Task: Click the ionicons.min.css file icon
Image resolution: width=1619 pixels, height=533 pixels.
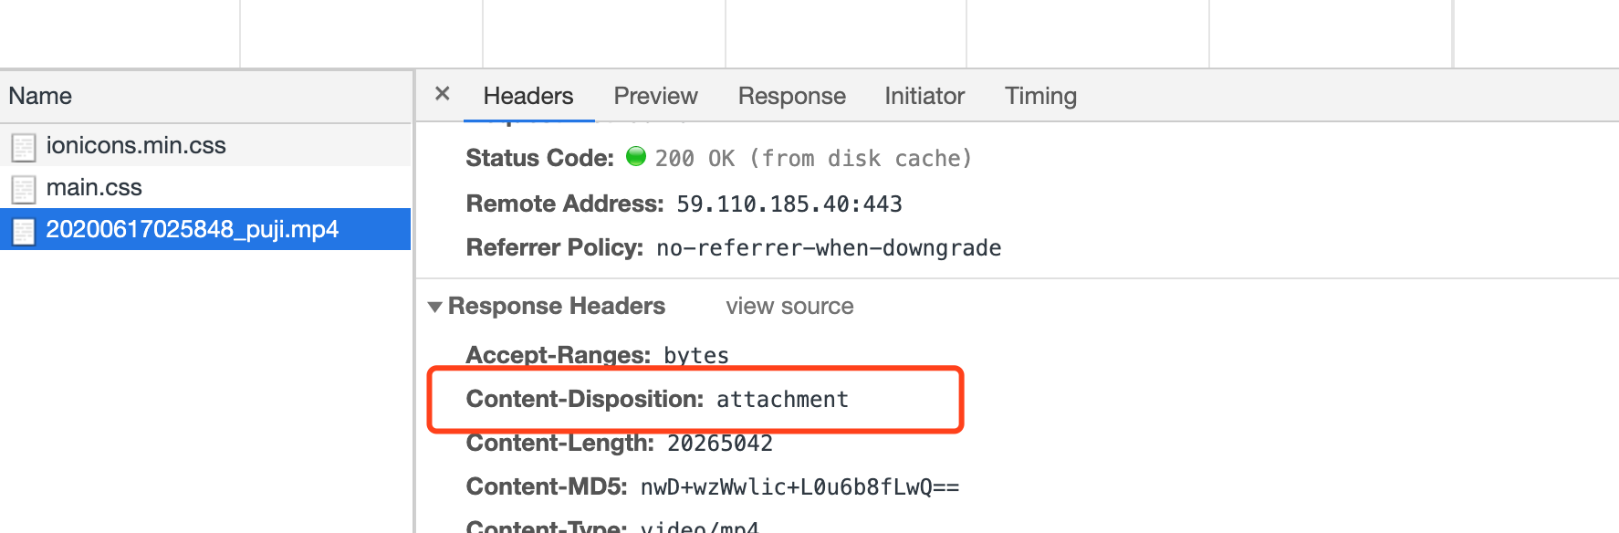Action: (x=24, y=147)
